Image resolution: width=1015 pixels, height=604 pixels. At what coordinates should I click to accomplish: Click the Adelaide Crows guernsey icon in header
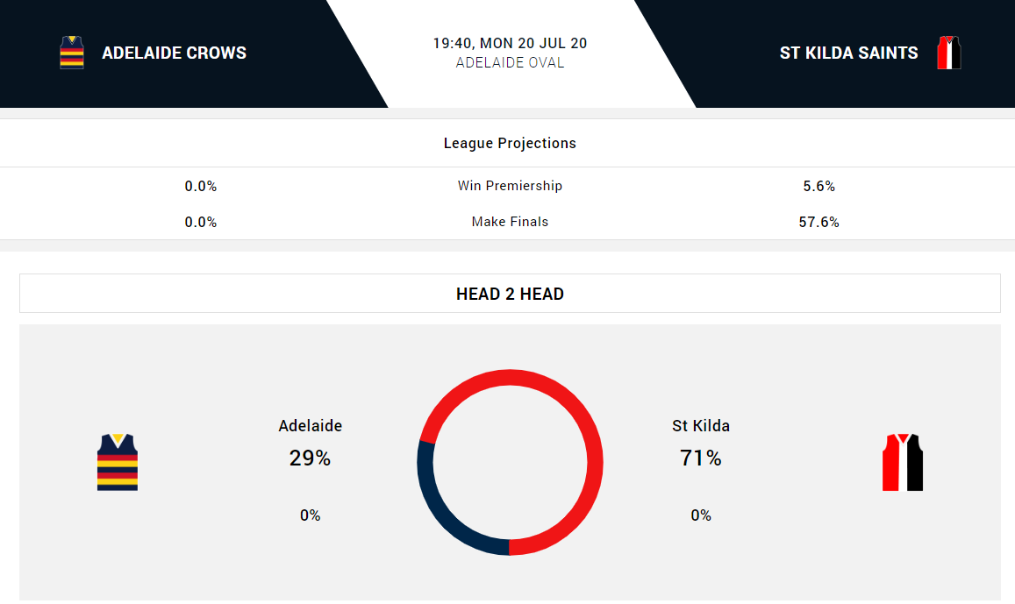(x=72, y=53)
